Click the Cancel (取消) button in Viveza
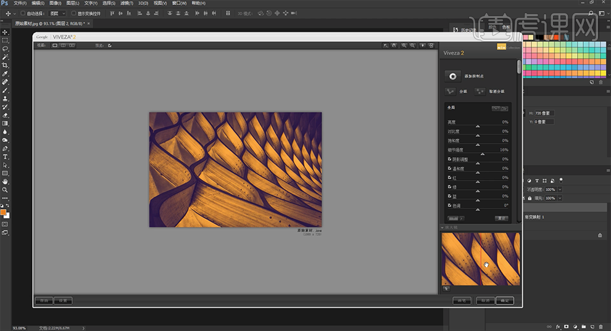Screen dimensions: 611x331 point(486,301)
